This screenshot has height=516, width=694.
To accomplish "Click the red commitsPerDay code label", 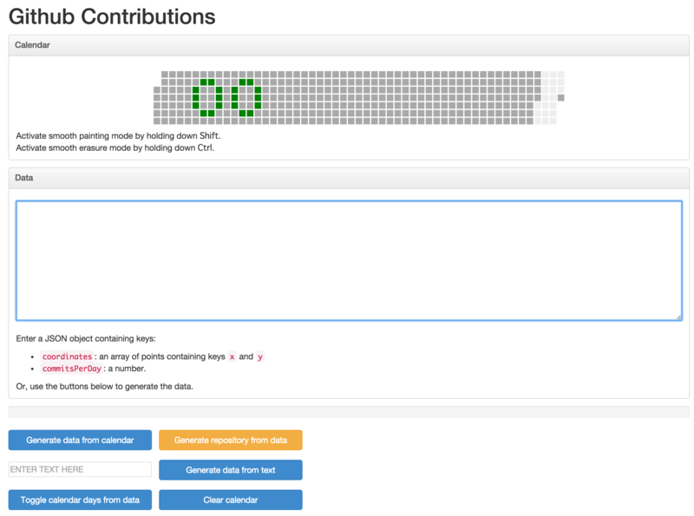I will (x=72, y=369).
